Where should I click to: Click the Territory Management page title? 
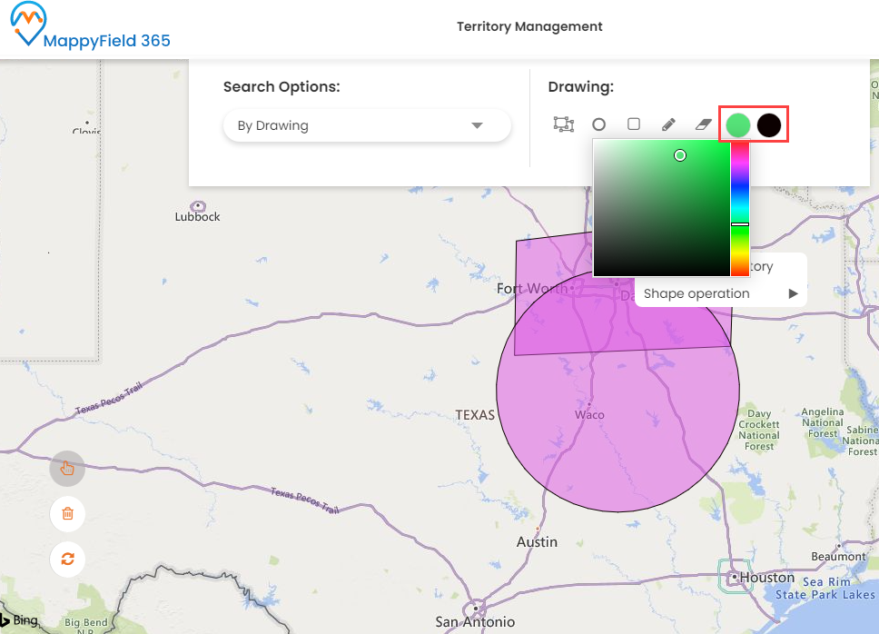(529, 26)
